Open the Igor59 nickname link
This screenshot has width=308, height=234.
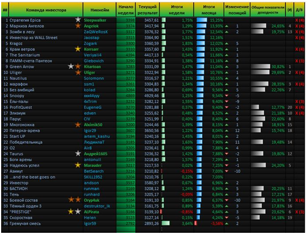point(90,223)
